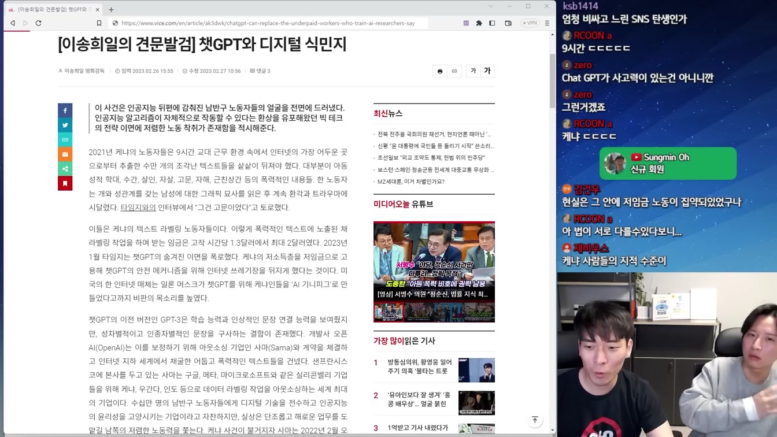Open ranked article 1 방통심의위 황영웅
This screenshot has height=437, width=777.
(x=420, y=366)
